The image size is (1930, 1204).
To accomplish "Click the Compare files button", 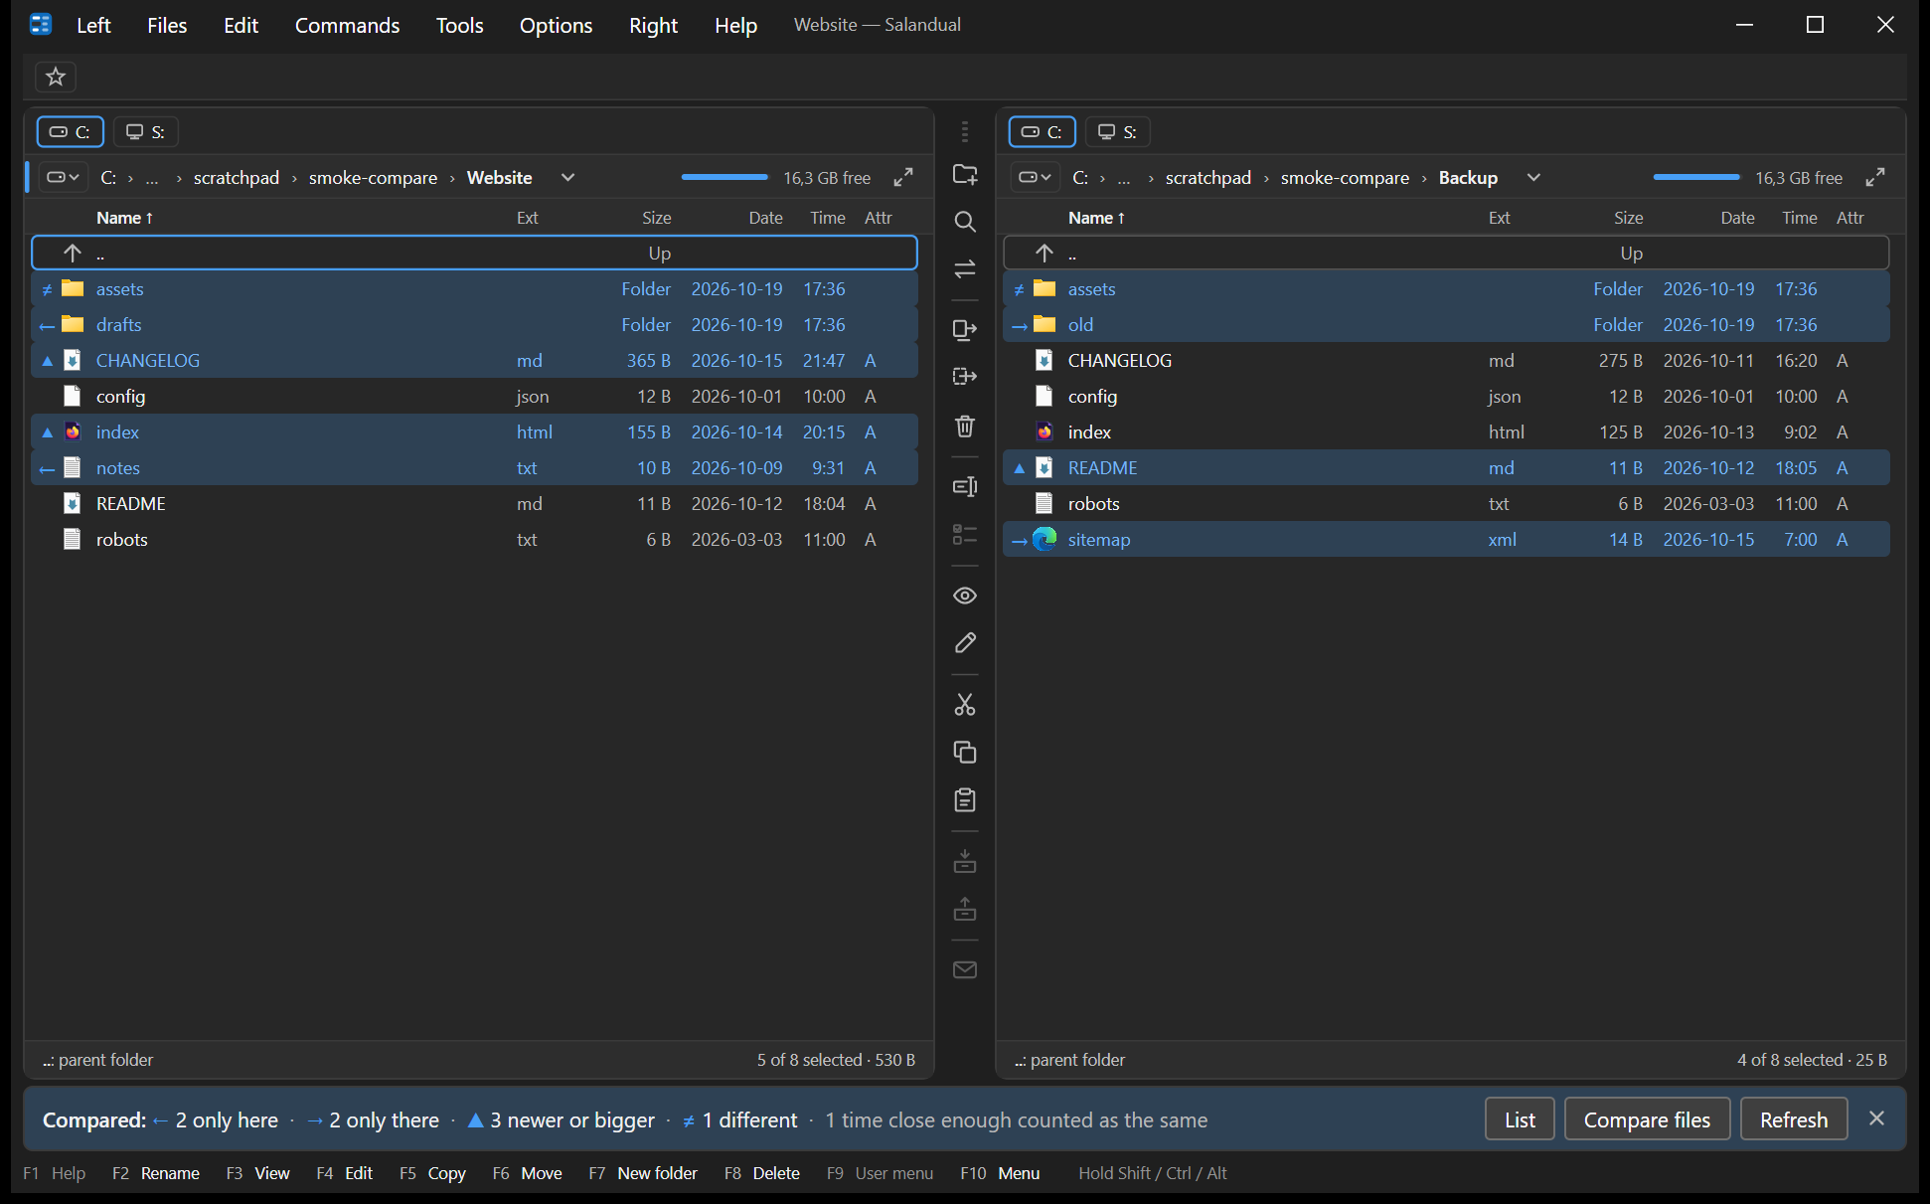I will click(1647, 1119).
